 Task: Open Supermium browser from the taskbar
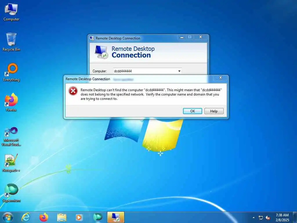(x=98, y=217)
